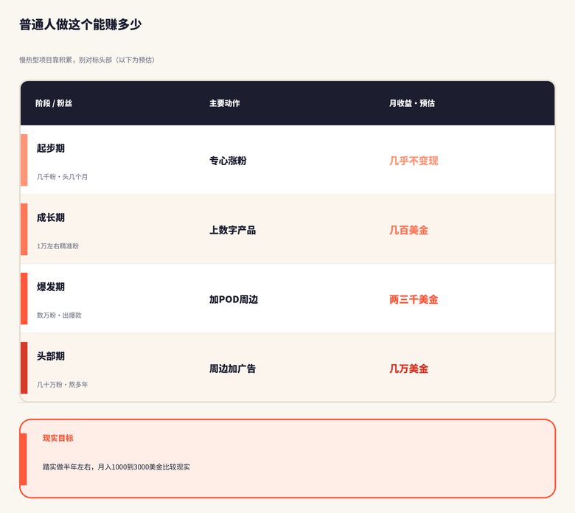The height and width of the screenshot is (513, 575).
Task: Click the 主要动作 column header
Action: tap(224, 103)
